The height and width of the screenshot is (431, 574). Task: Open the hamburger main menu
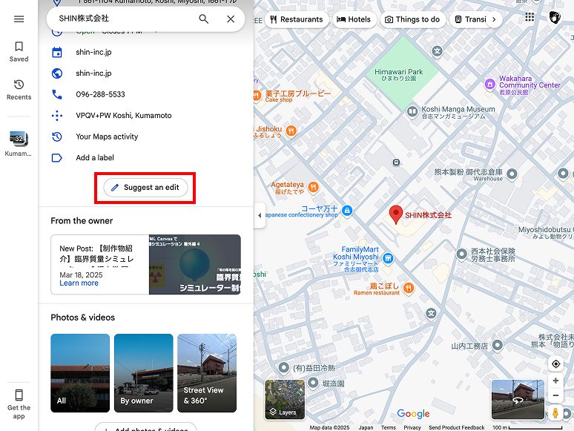19,19
